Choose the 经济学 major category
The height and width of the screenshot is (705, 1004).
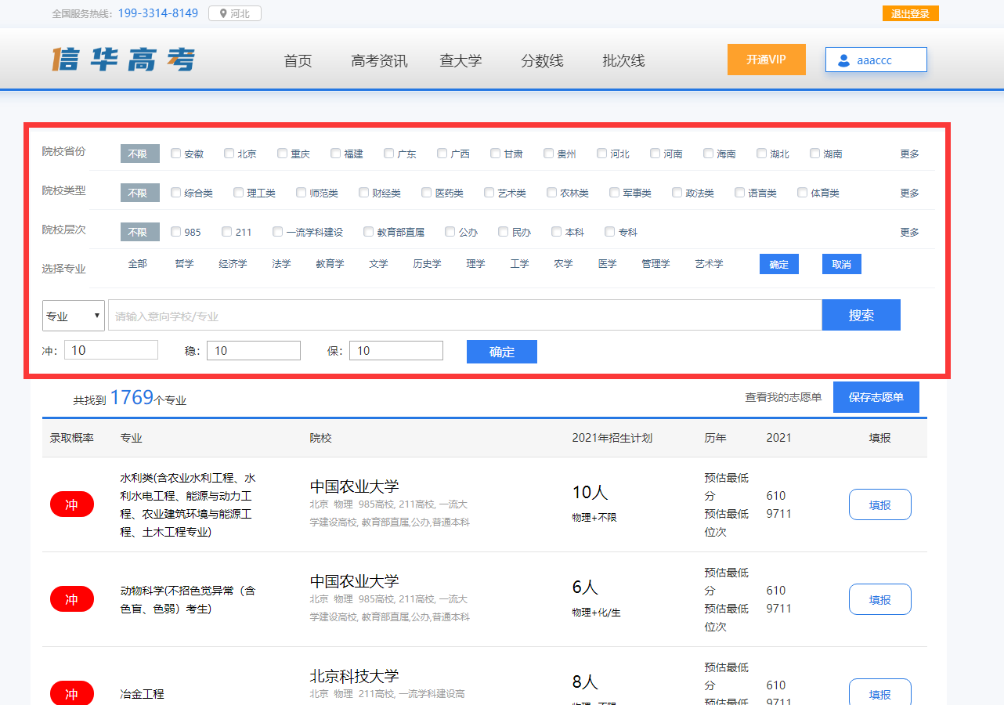coord(233,264)
